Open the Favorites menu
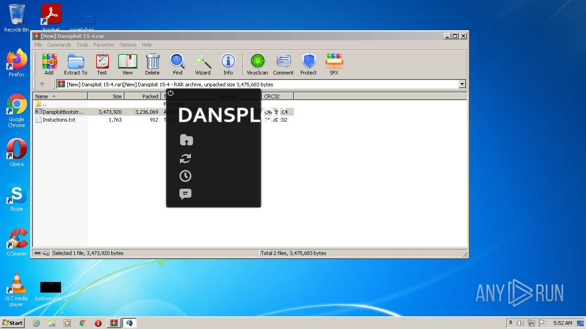 coord(104,45)
